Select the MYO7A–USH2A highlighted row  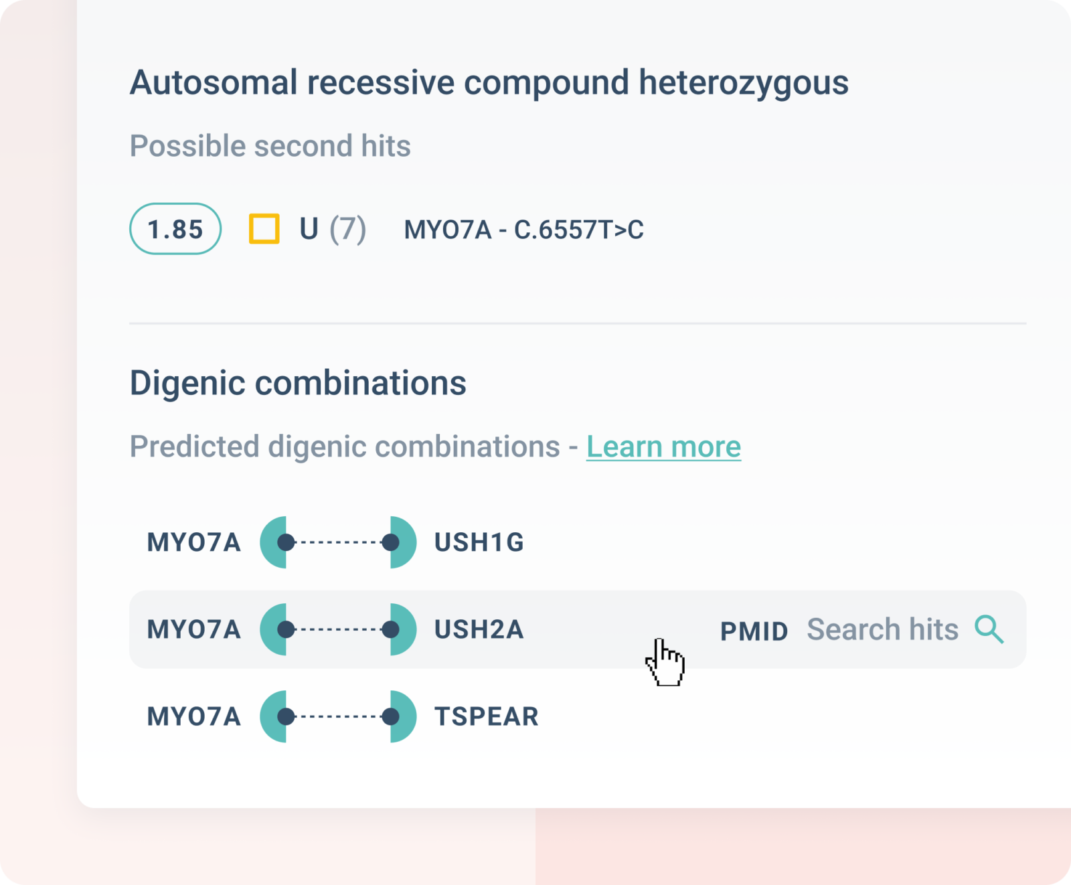point(578,629)
